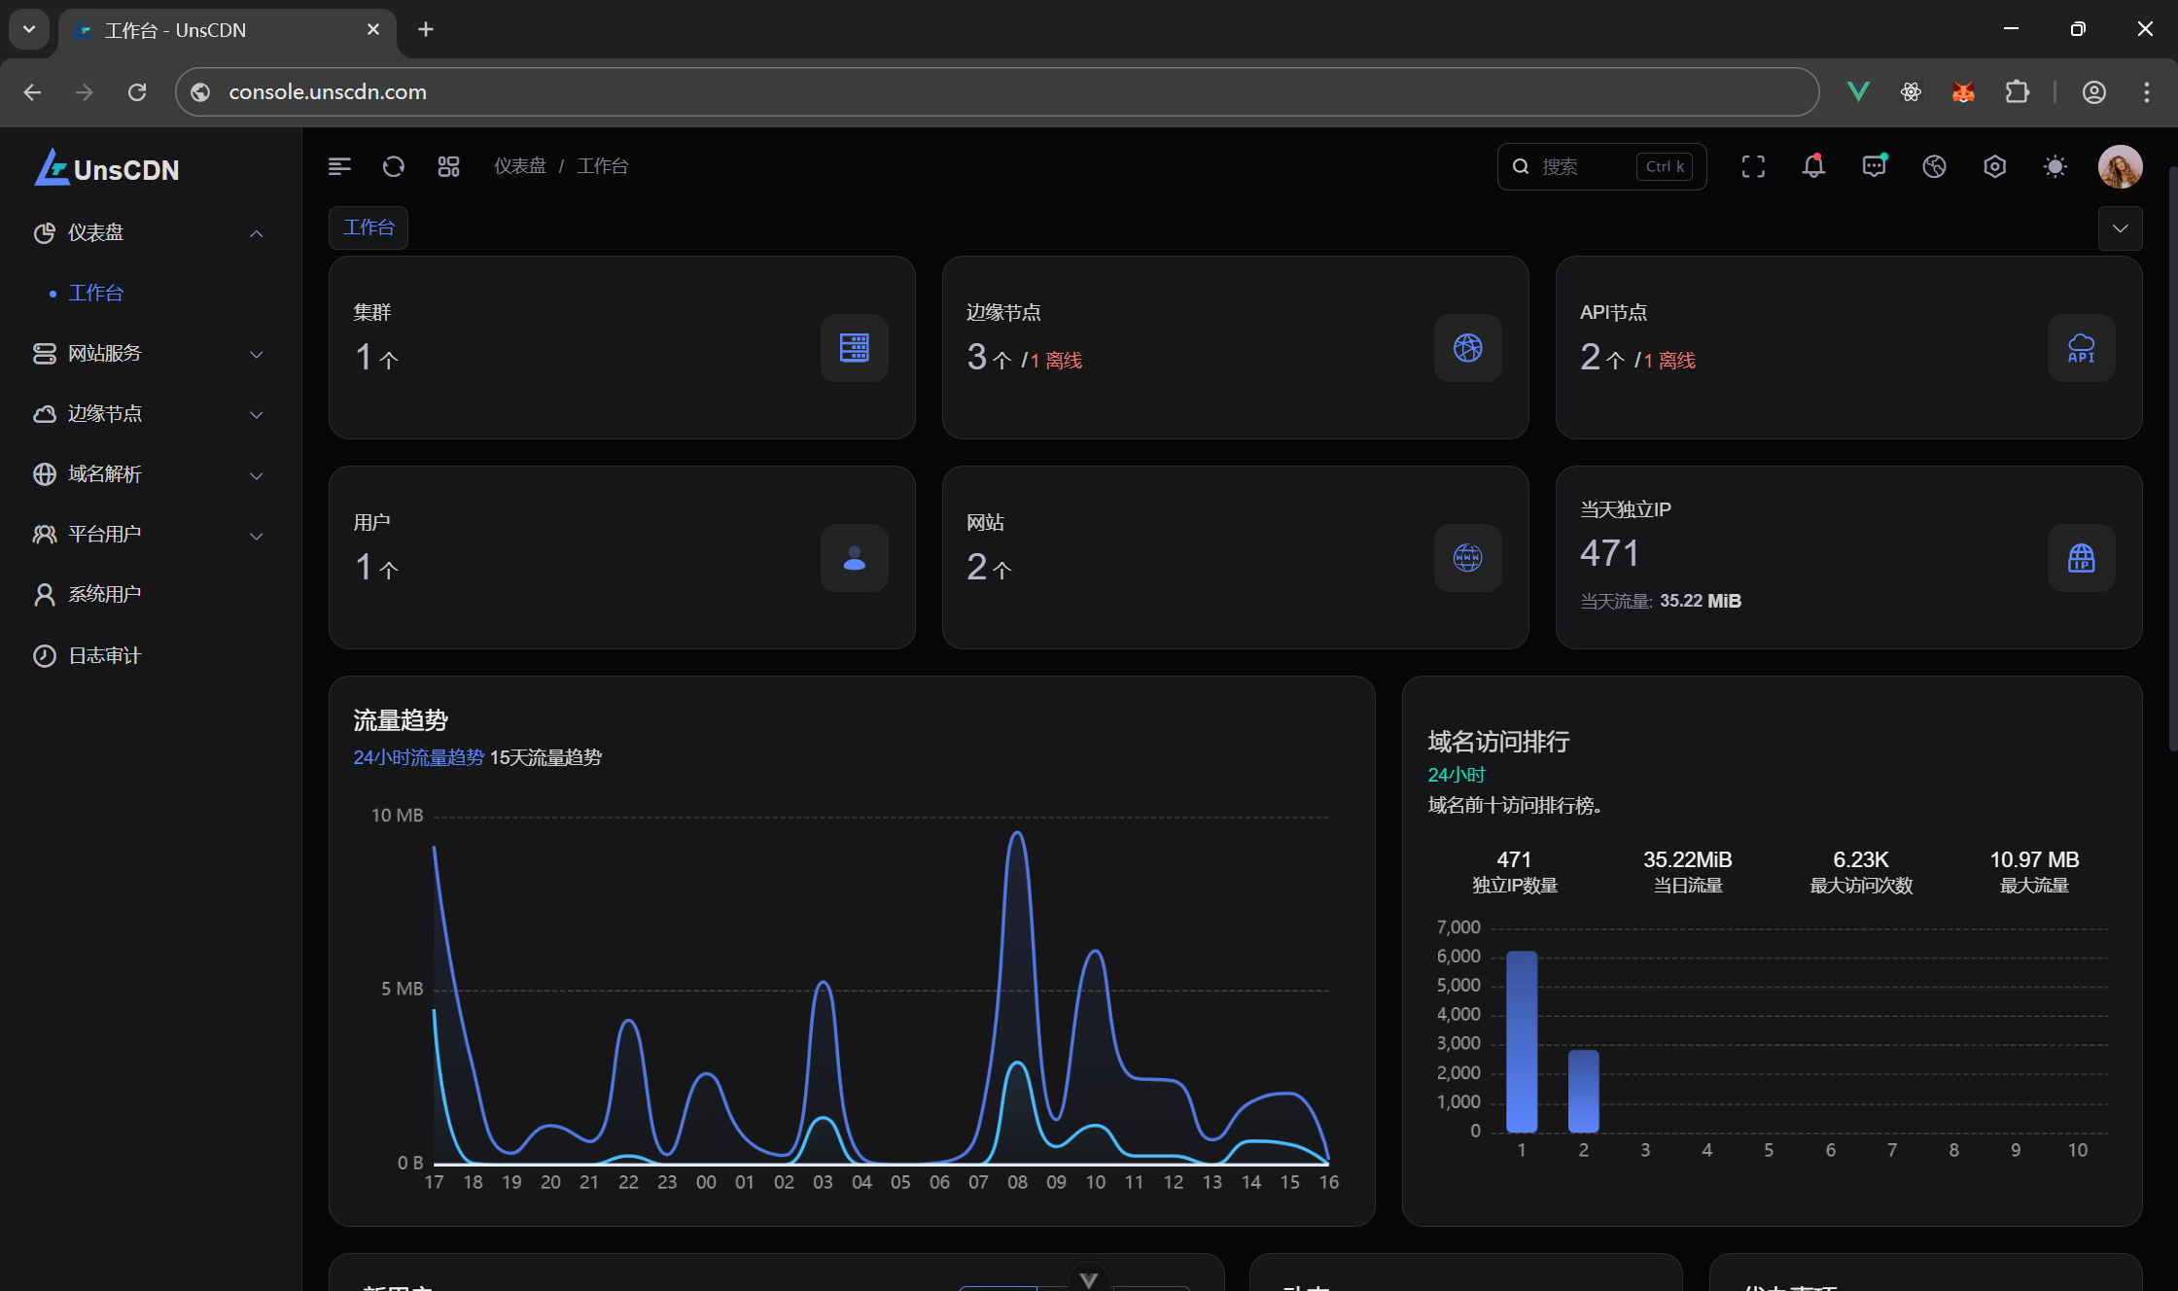
Task: Switch to 24小时流量趋势 chart
Action: 418,757
